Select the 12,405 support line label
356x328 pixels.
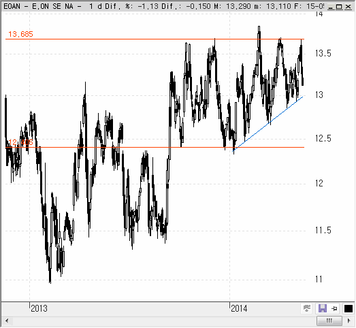20,142
